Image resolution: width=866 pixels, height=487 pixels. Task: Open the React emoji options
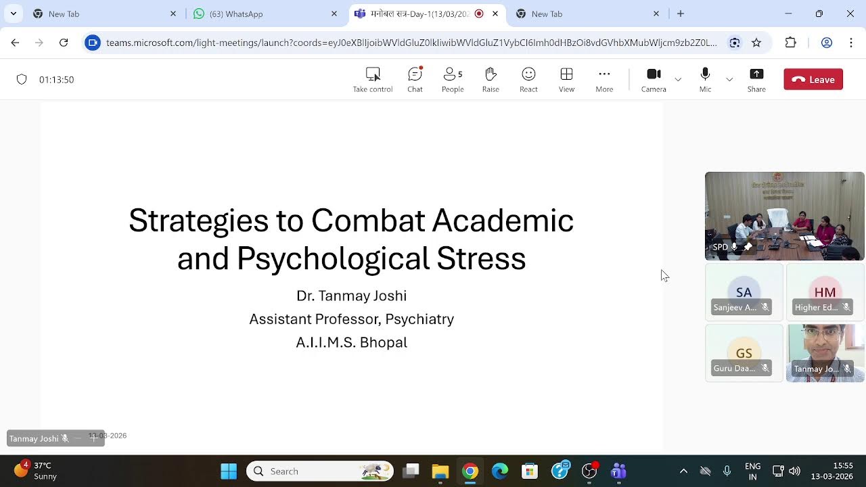[x=528, y=79]
